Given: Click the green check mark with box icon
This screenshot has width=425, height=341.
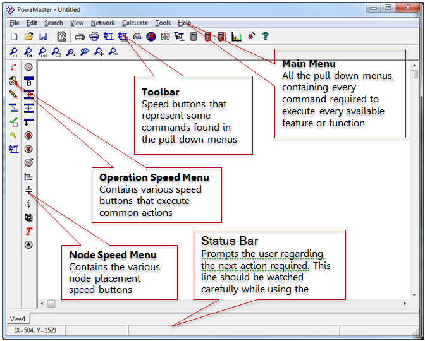Looking at the screenshot, I should click(14, 122).
